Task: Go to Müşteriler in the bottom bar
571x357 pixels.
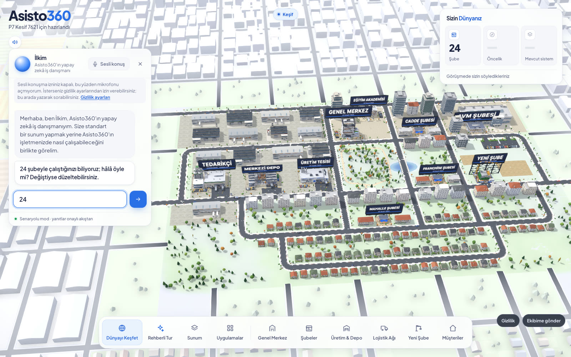Action: (x=453, y=332)
